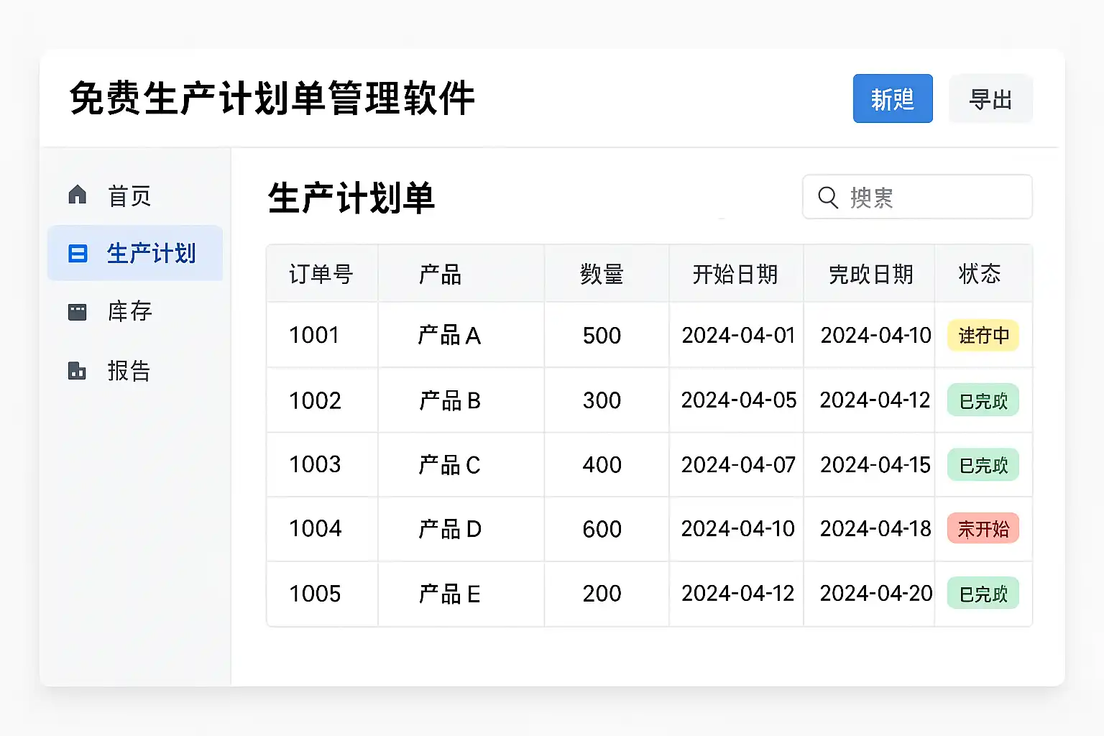
Task: Select order number 1003 cell
Action: point(315,465)
